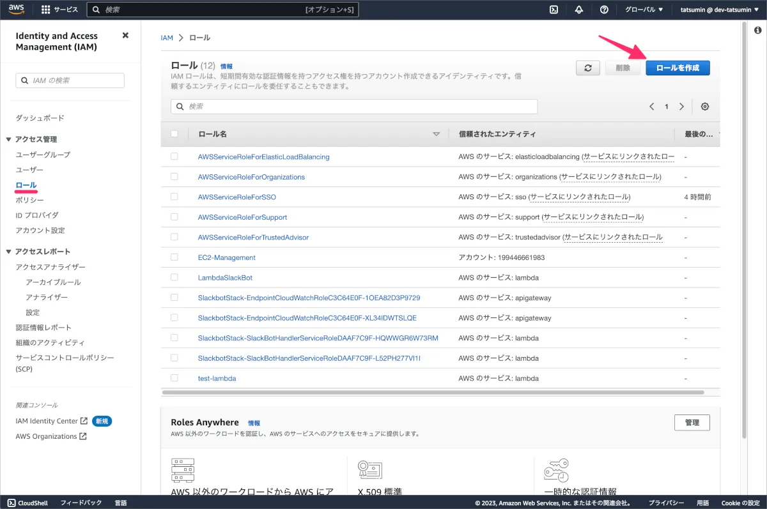Collapse the アクセスレポート section

point(9,252)
